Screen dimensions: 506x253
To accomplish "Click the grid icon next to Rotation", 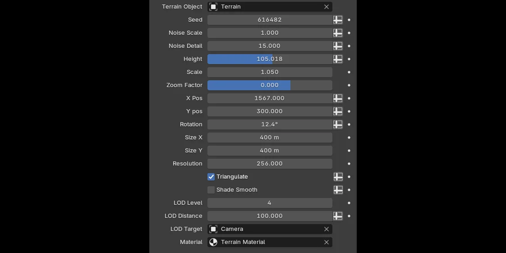I will click(x=338, y=124).
